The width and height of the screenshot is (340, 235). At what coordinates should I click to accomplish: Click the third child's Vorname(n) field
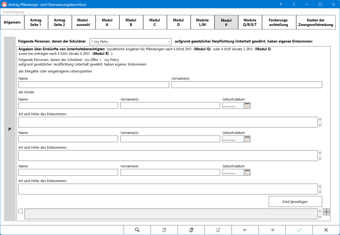coord(170,172)
